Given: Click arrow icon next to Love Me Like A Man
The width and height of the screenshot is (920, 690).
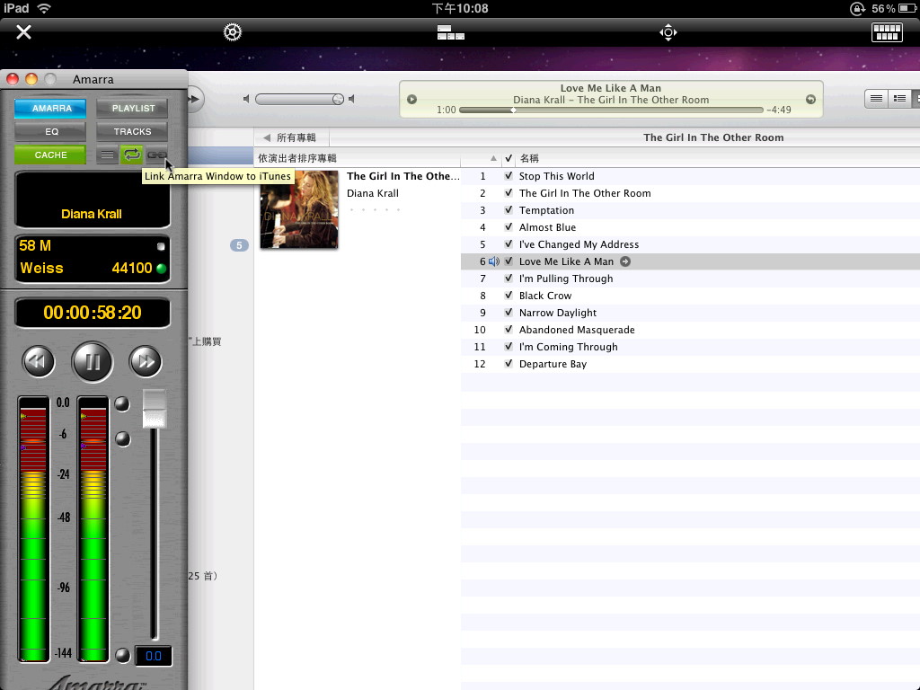Looking at the screenshot, I should click(x=625, y=261).
